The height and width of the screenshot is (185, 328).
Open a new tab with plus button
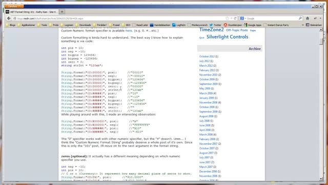(62, 12)
